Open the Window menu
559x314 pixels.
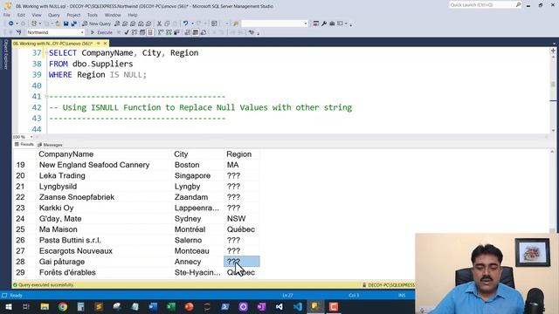113,15
